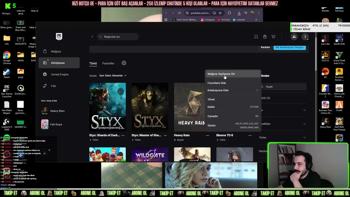Select R.E.P.O. desktop icon
Viewport: 350px width, 197px height.
(325, 57)
